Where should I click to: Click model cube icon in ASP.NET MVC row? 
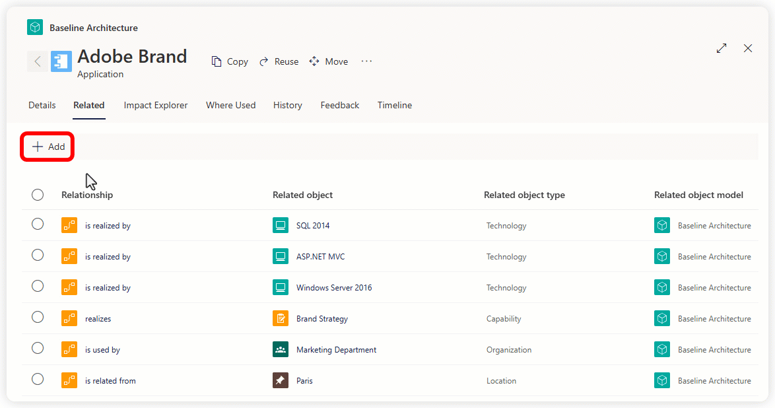pos(662,256)
